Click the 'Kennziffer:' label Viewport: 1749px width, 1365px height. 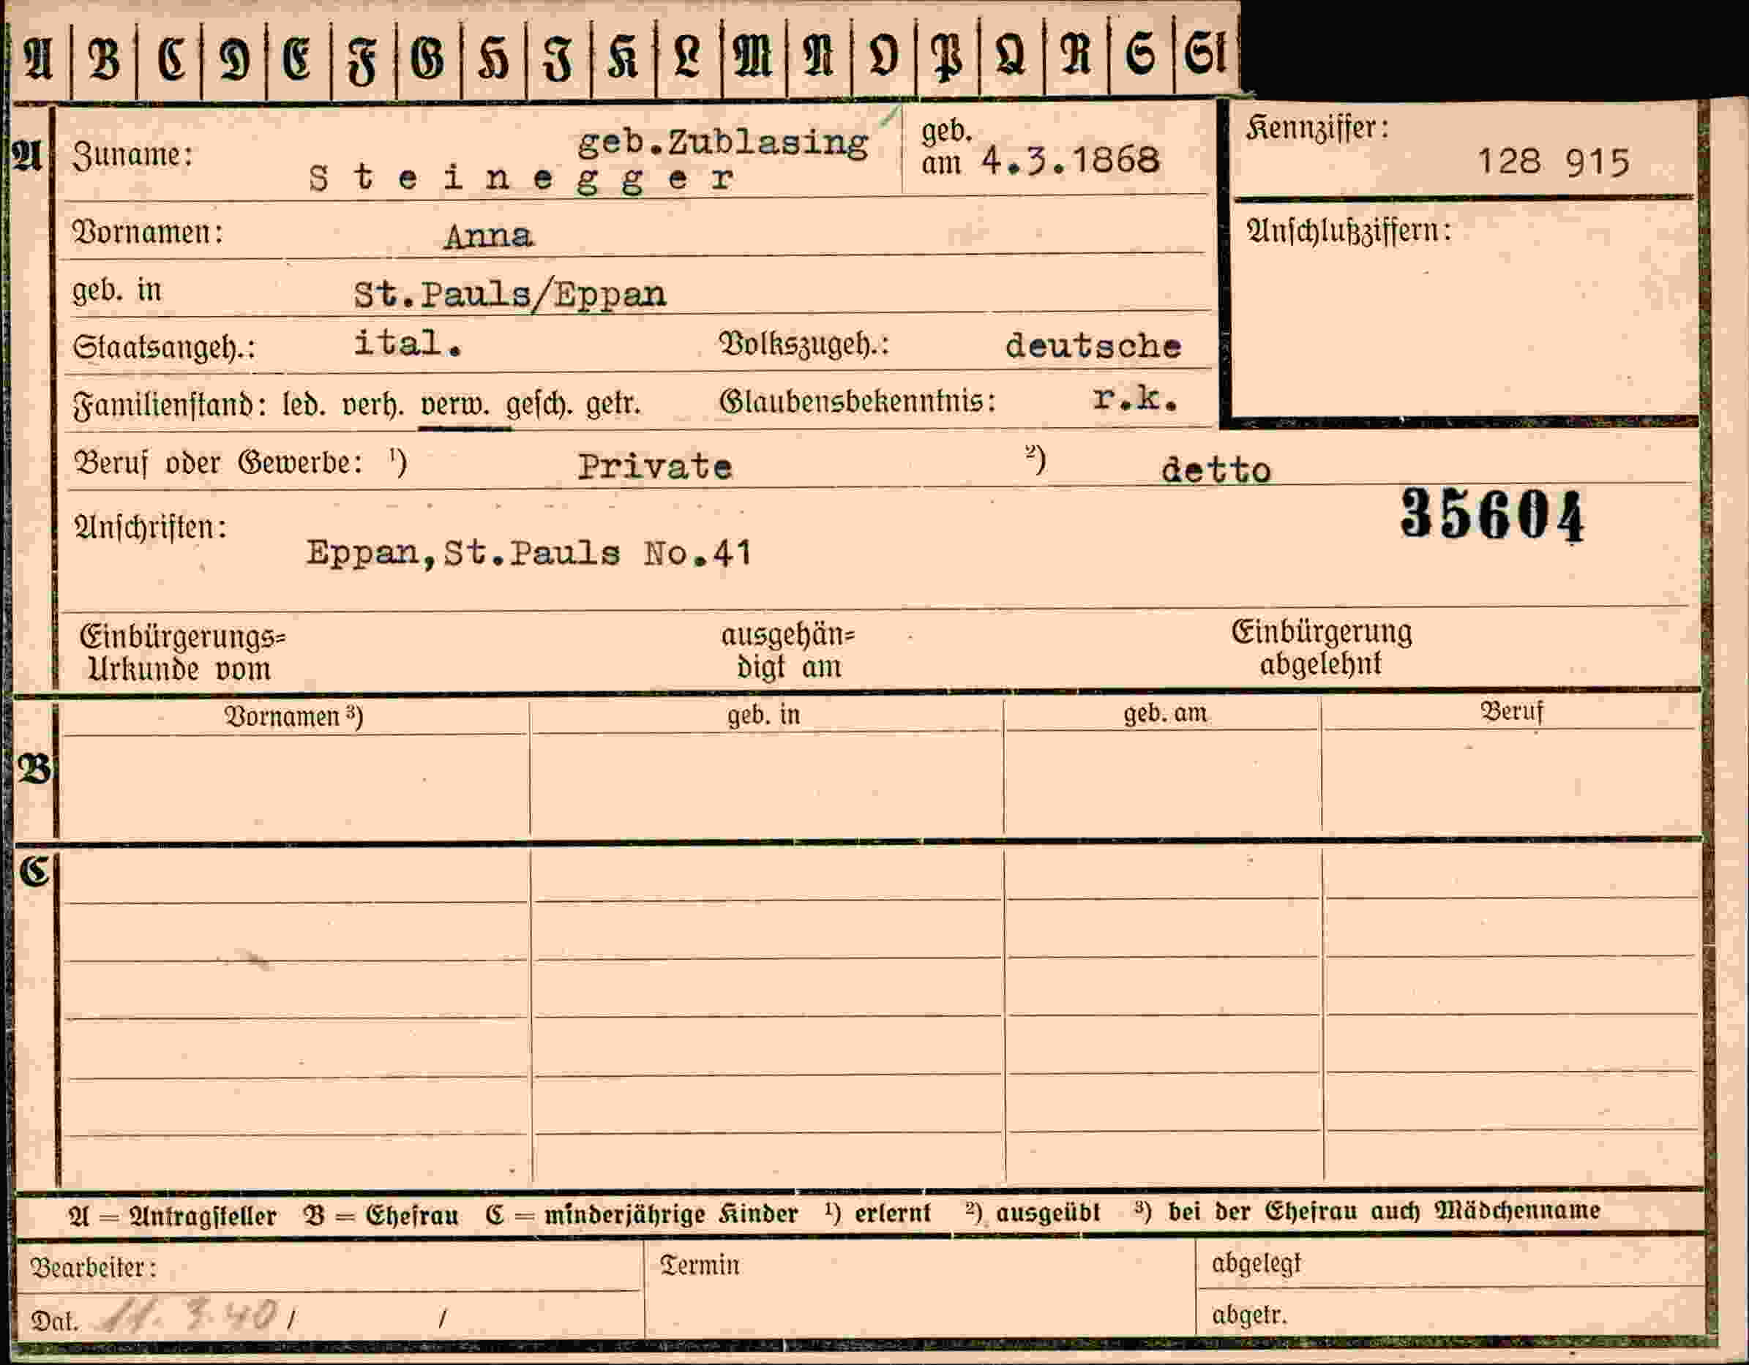click(1317, 128)
